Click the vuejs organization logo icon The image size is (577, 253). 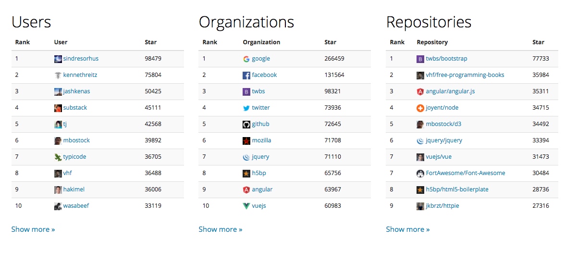[246, 206]
